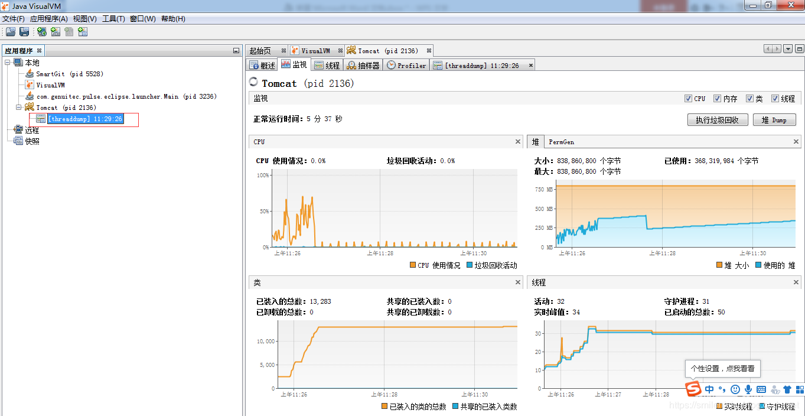The width and height of the screenshot is (805, 416).
Task: Open the Tools (工具) menu
Action: (x=113, y=19)
